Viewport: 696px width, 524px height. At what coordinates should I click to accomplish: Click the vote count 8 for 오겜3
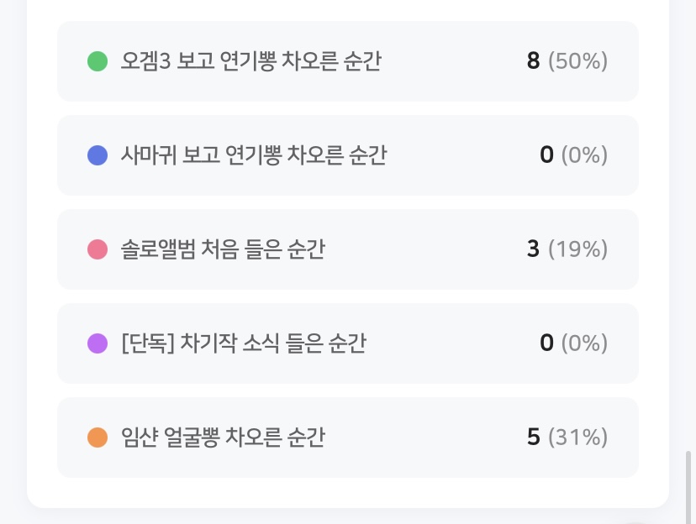tap(533, 61)
